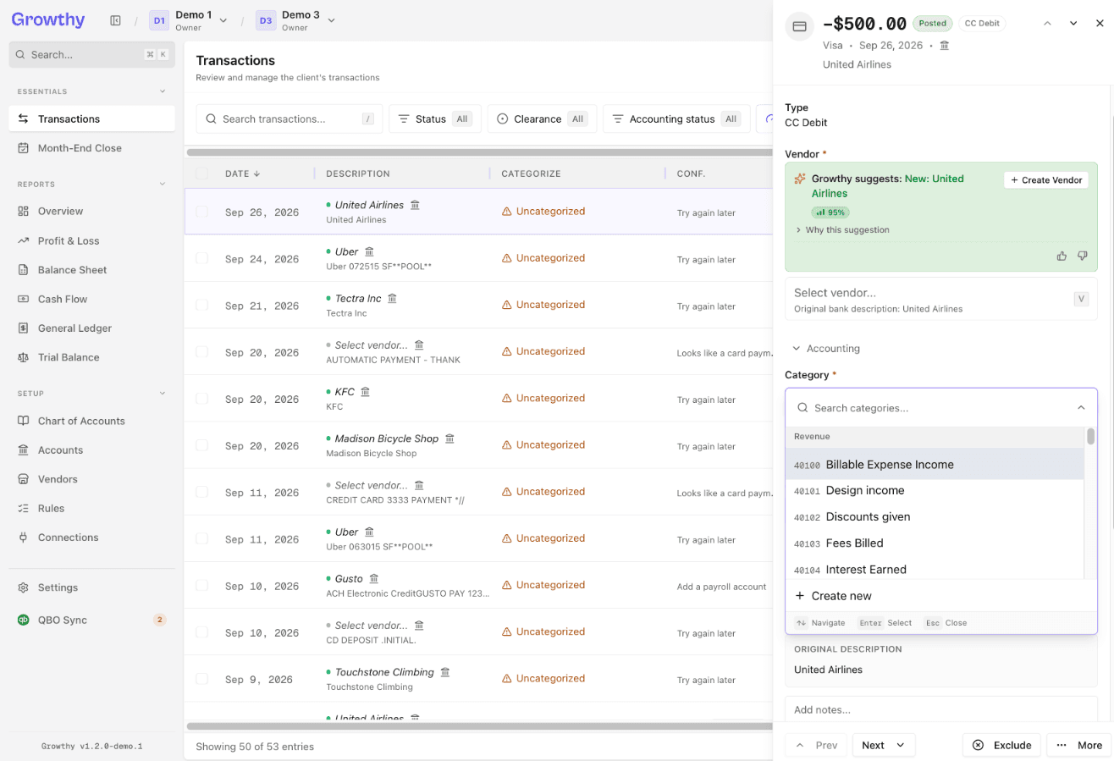
Task: Select category Billable Expense Income
Action: pos(935,465)
